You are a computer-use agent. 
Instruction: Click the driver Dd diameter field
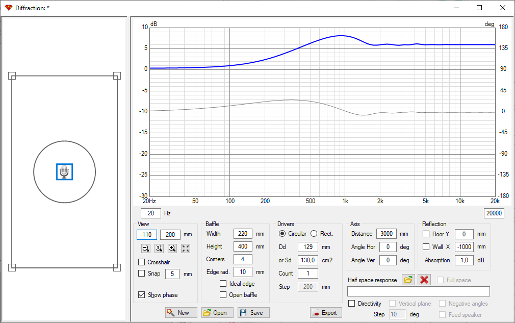[x=308, y=247]
